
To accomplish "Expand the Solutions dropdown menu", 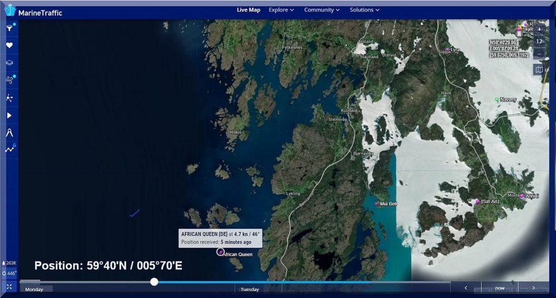I will pos(364,10).
